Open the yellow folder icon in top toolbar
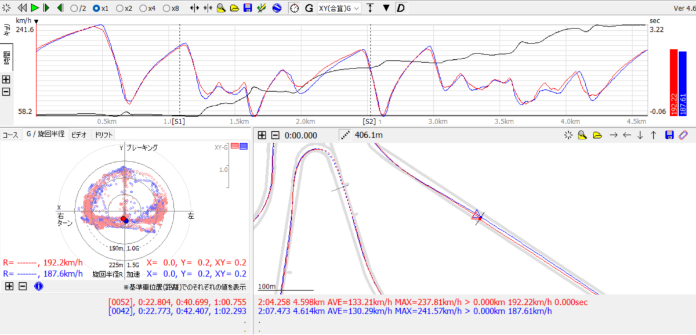The width and height of the screenshot is (696, 335). tap(234, 8)
